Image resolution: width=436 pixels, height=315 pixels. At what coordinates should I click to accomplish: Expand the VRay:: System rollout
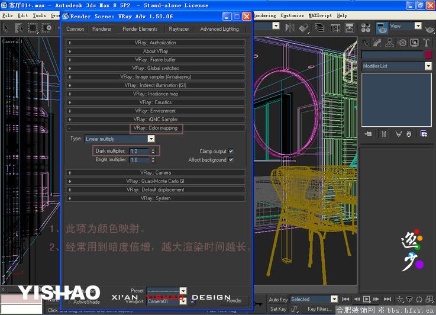(156, 198)
